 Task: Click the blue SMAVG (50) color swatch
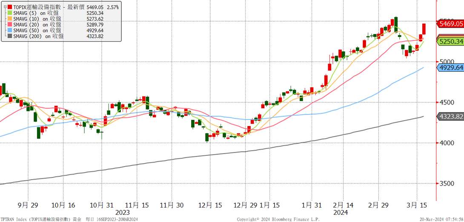click(10, 31)
